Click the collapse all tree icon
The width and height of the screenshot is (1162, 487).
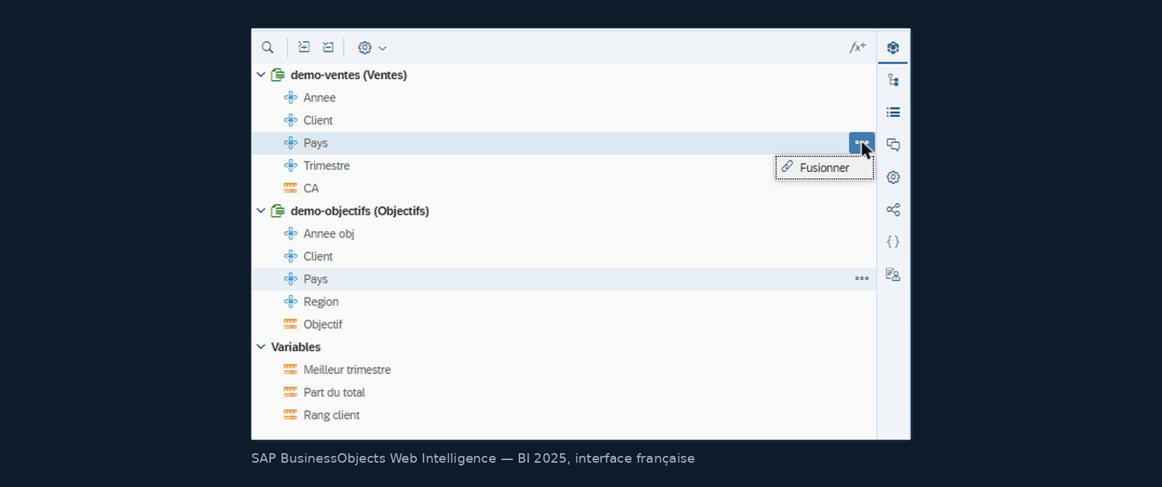click(328, 47)
